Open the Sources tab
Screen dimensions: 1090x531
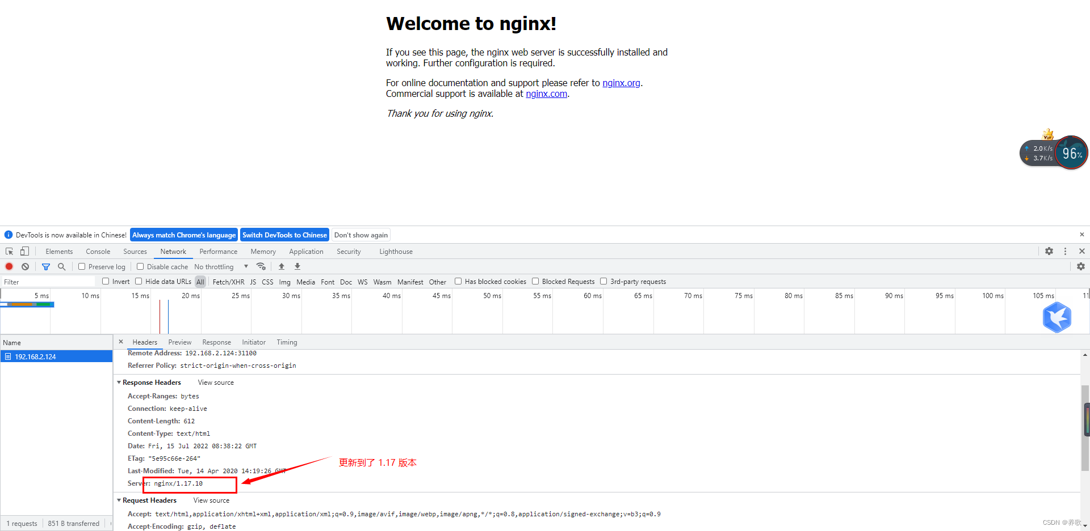click(x=135, y=252)
